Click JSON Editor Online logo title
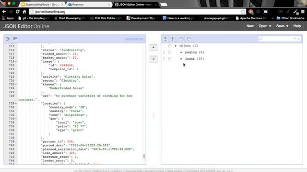Viewport: 307px width, 172px height. click(x=26, y=26)
